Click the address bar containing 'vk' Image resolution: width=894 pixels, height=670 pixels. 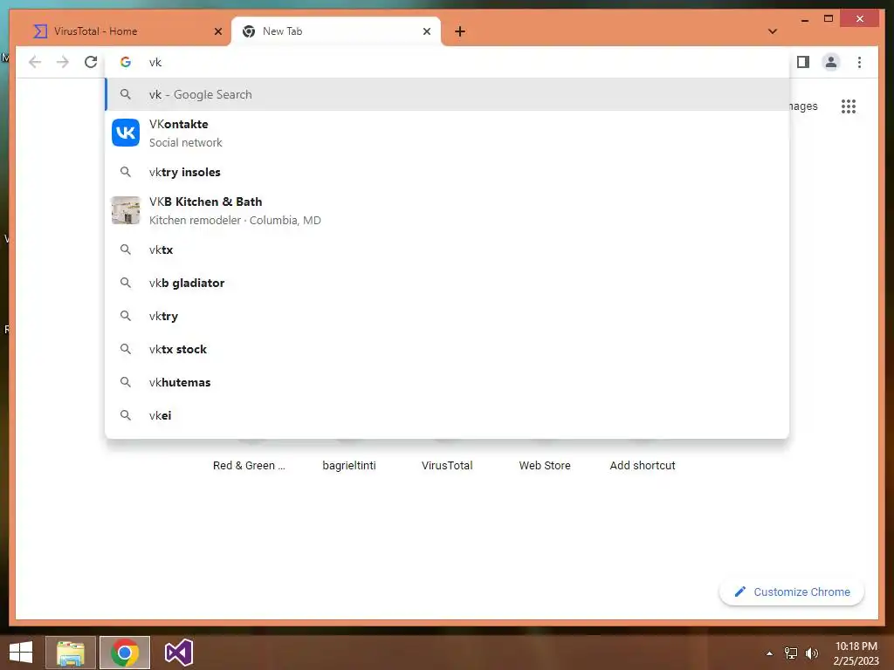[x=448, y=62]
